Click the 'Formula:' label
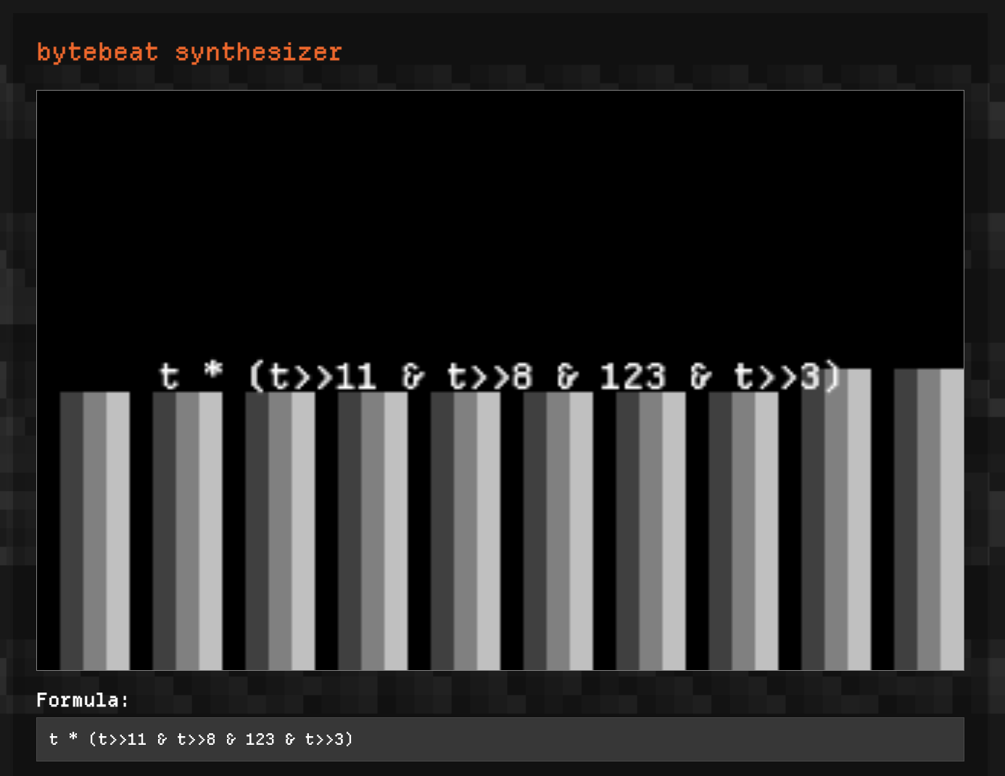This screenshot has width=1005, height=776. click(x=83, y=700)
